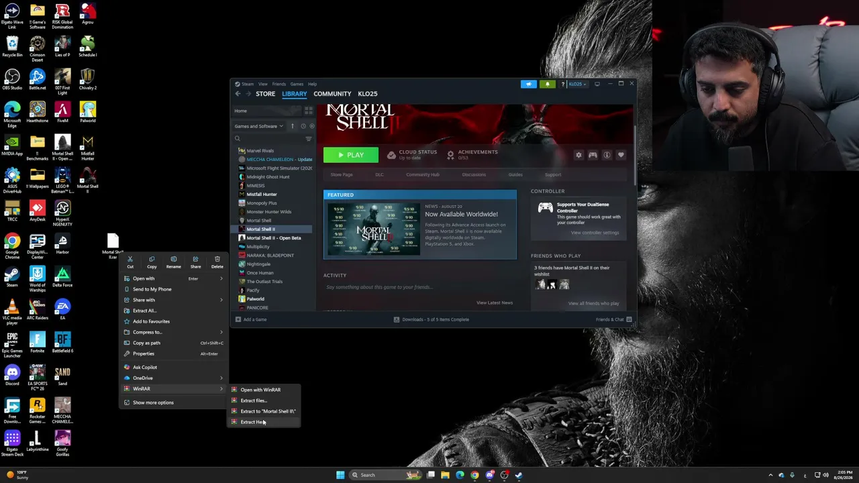Select the Epic Games Launcher desktop icon
The width and height of the screenshot is (859, 483).
pos(12,344)
